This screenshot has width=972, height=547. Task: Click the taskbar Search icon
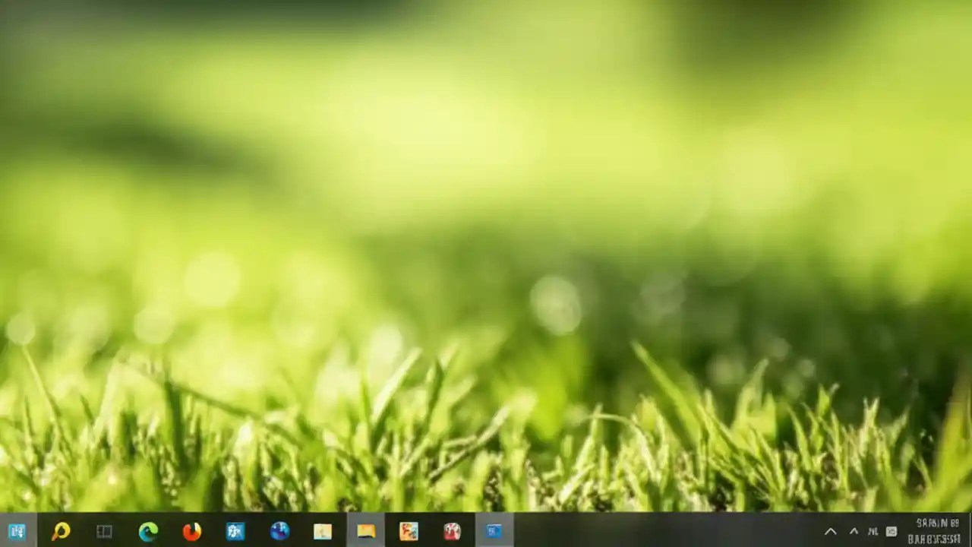pos(60,531)
